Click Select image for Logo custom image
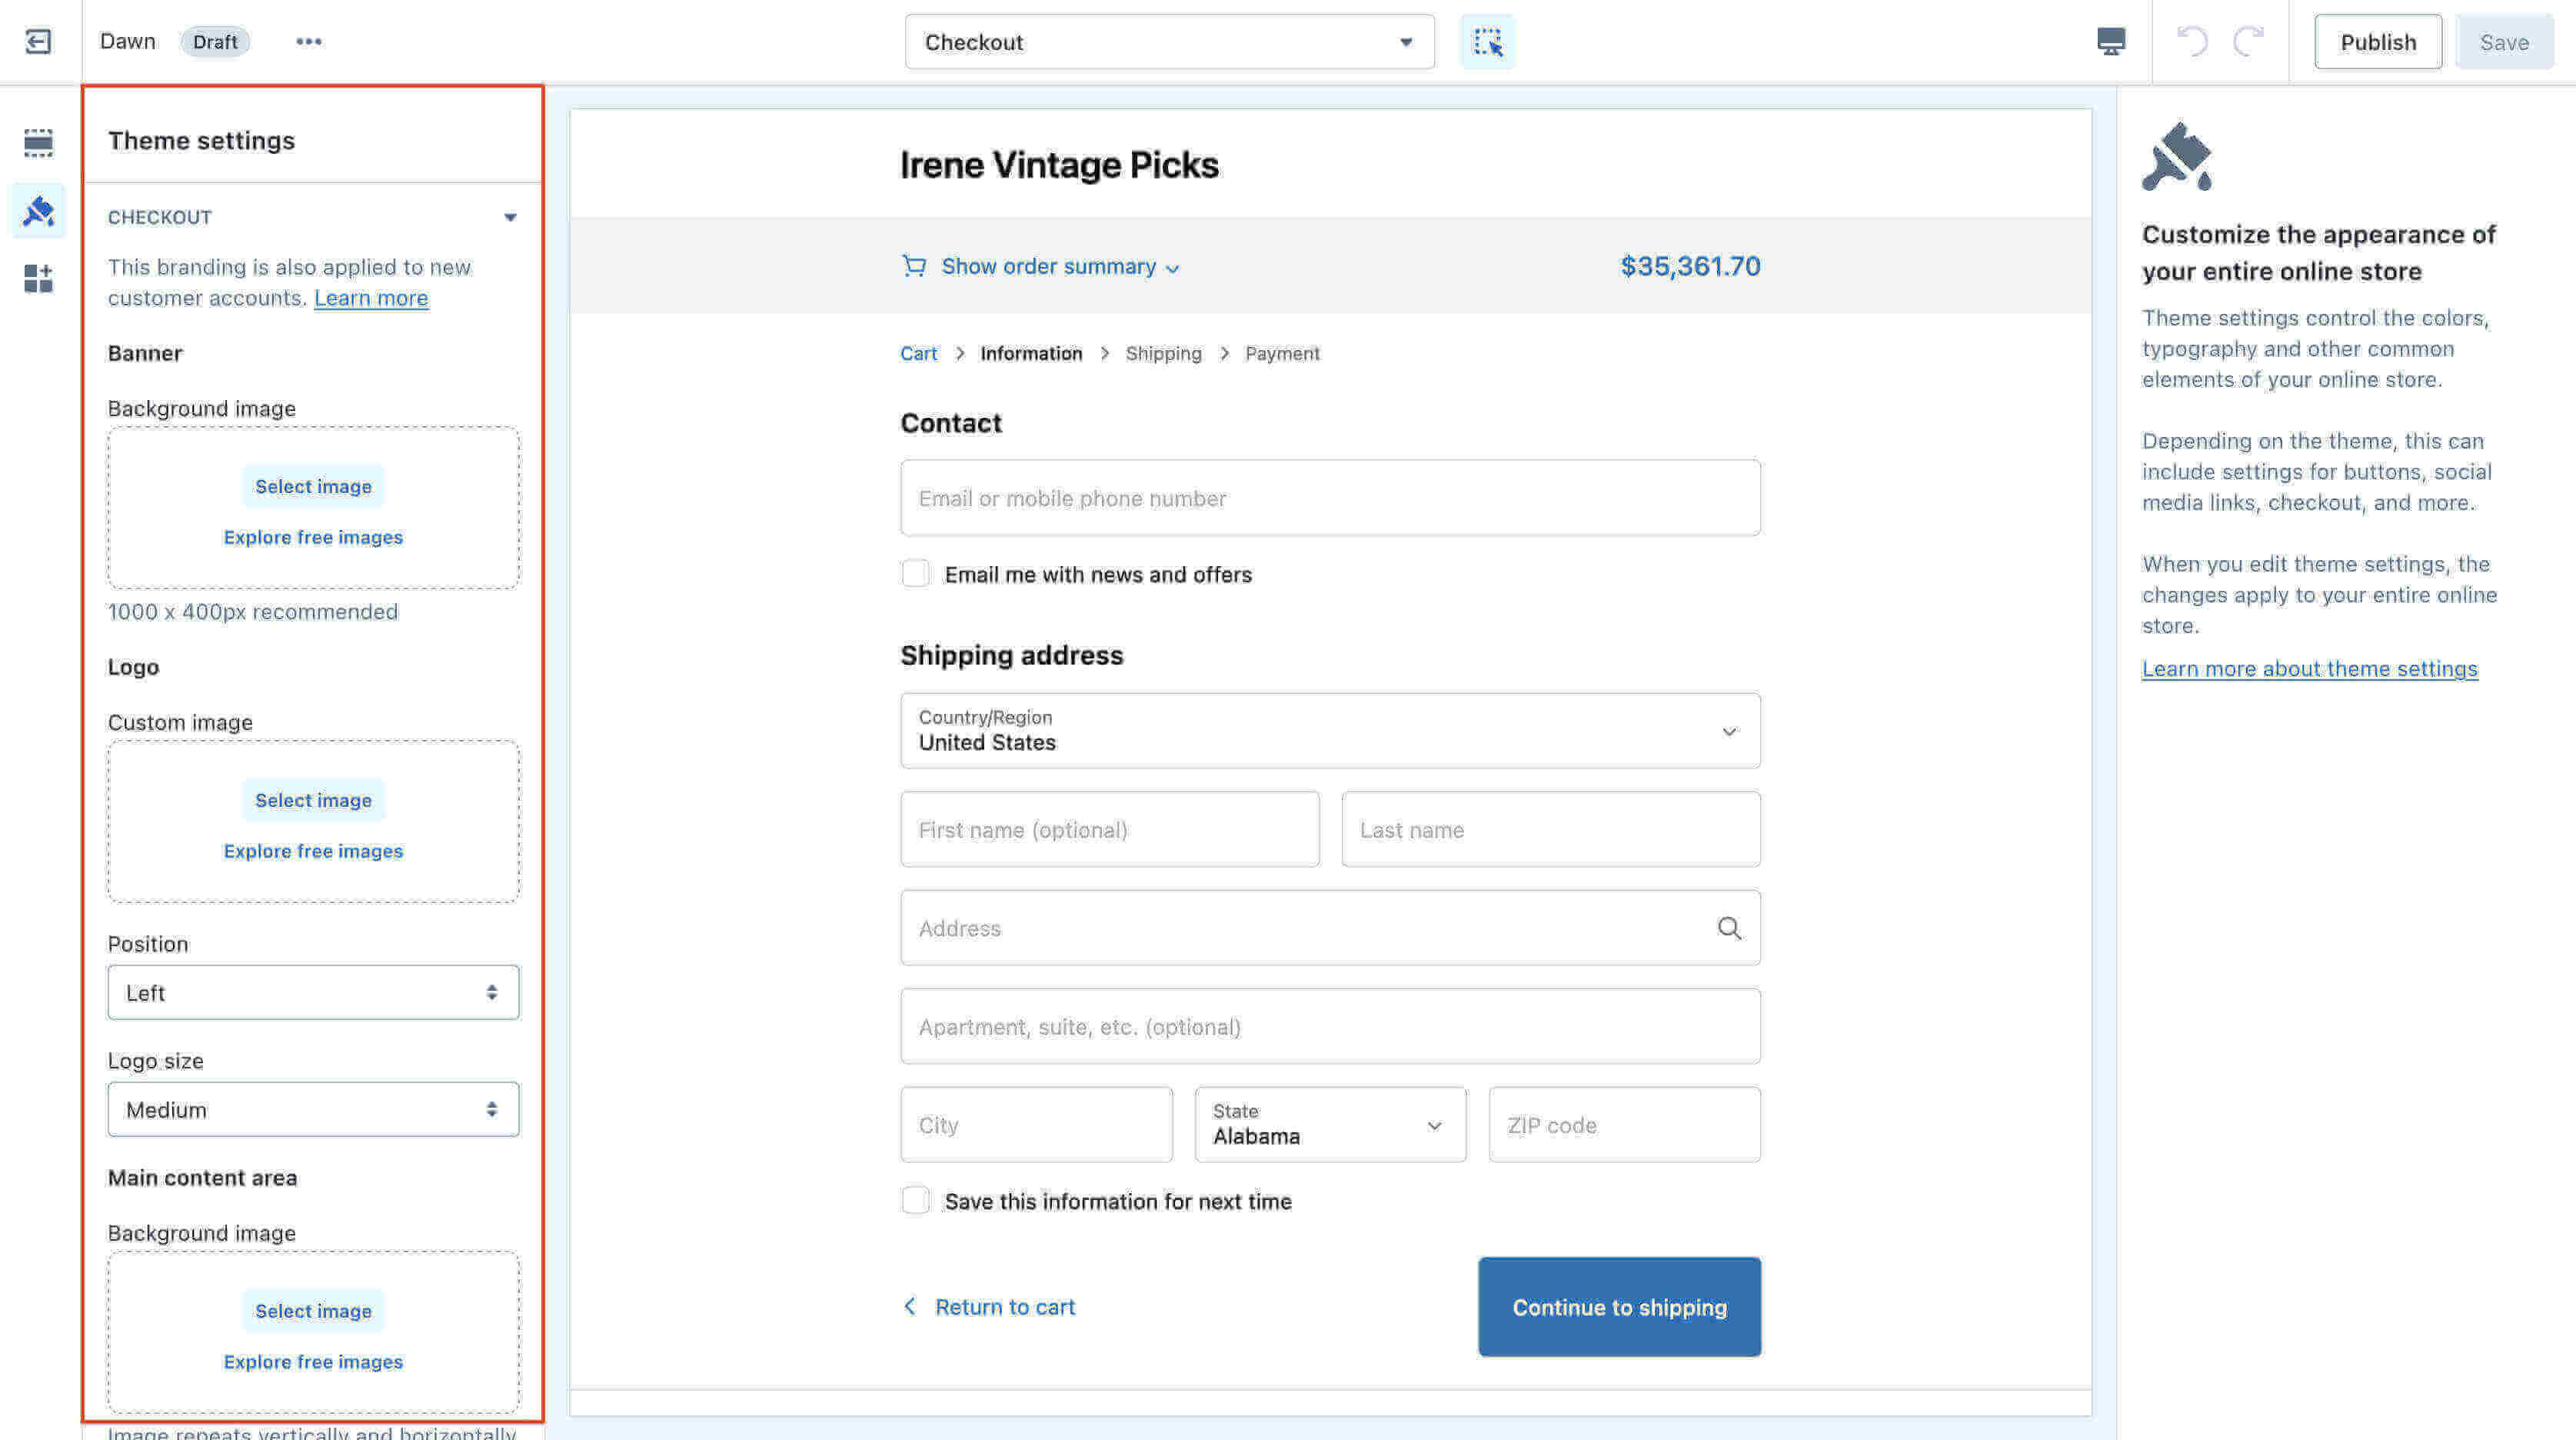Viewport: 2576px width, 1440px height. coord(313,799)
